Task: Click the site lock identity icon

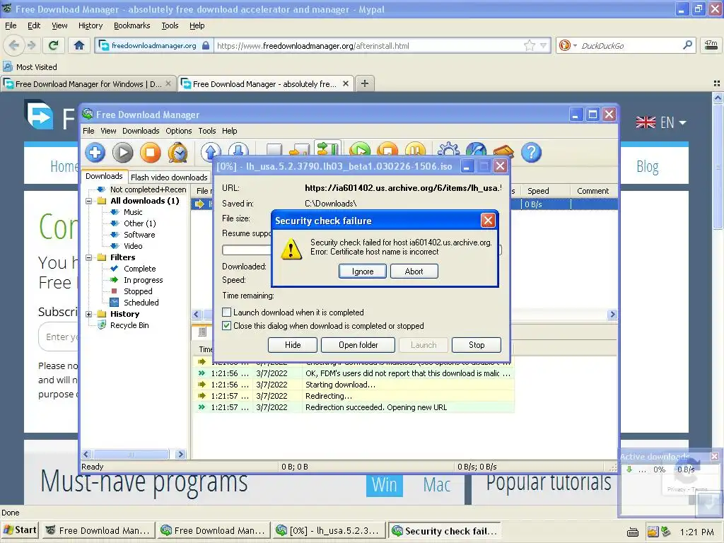Action: (206, 45)
